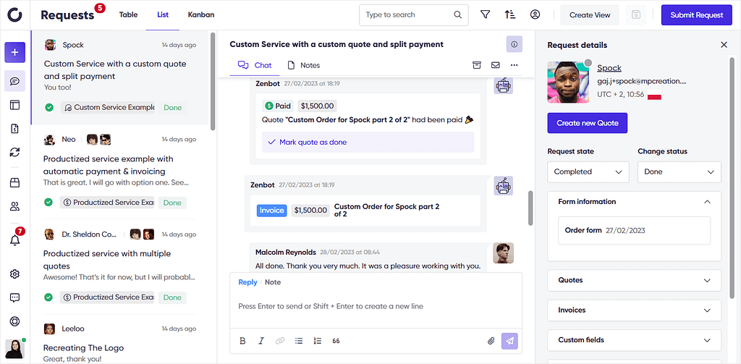Open the recurring sync icon in sidebar
This screenshot has width=741, height=364.
[x=14, y=152]
